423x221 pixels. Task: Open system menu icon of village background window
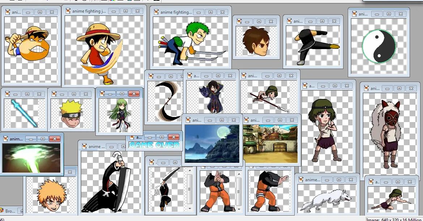(246, 120)
